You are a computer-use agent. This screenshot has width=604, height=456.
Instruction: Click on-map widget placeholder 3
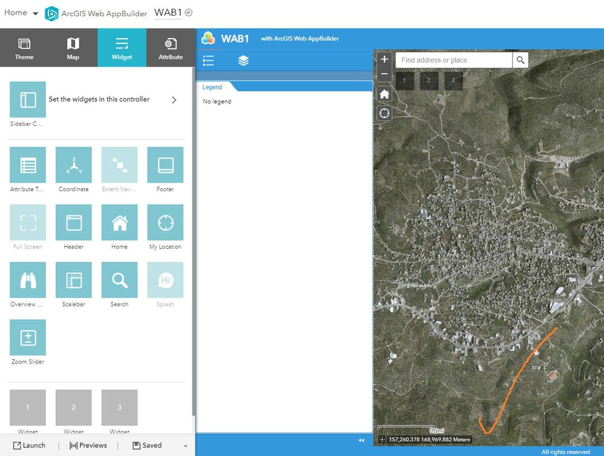[453, 80]
